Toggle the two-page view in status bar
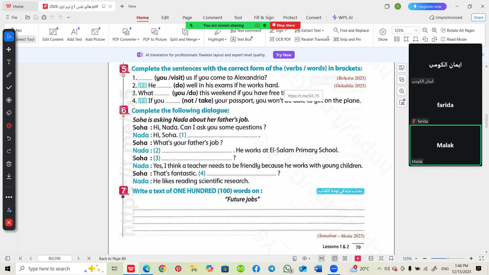Viewport: 489px width, 275px height. (x=345, y=258)
